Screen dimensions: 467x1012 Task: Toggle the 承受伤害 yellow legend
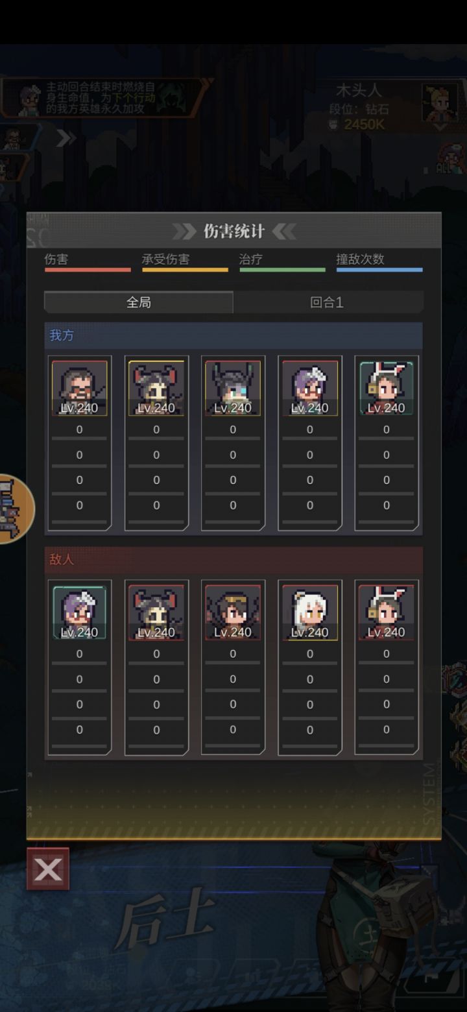[185, 262]
